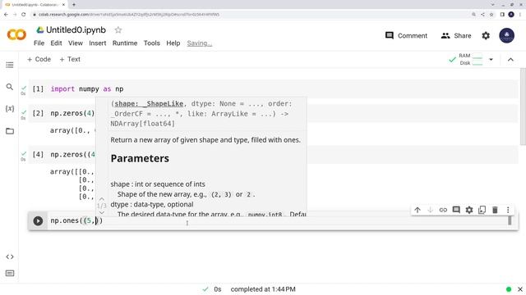Open the terminal icon in left sidebar
This screenshot has height=295, width=526.
click(10, 273)
